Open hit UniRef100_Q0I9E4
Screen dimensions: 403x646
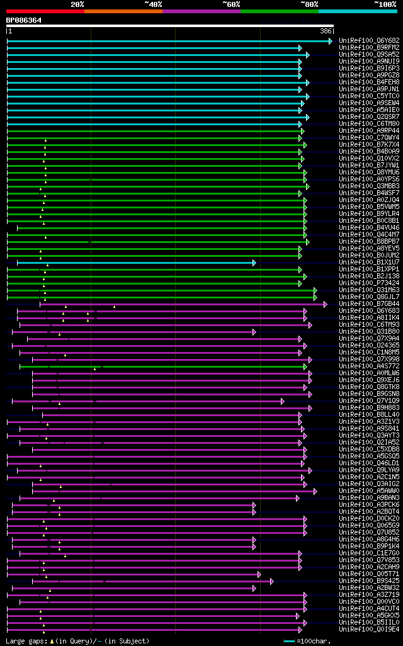pos(369,629)
